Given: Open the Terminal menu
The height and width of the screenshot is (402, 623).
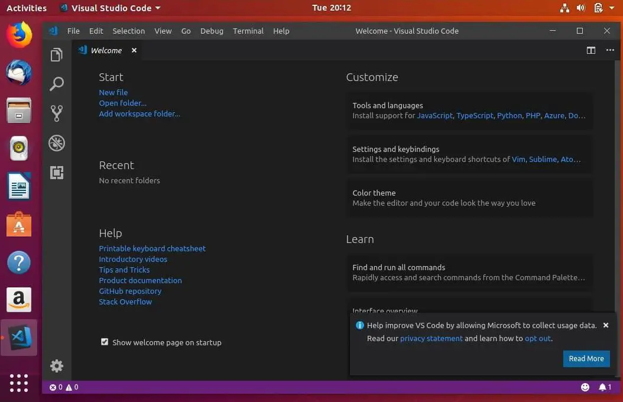Looking at the screenshot, I should [x=248, y=31].
